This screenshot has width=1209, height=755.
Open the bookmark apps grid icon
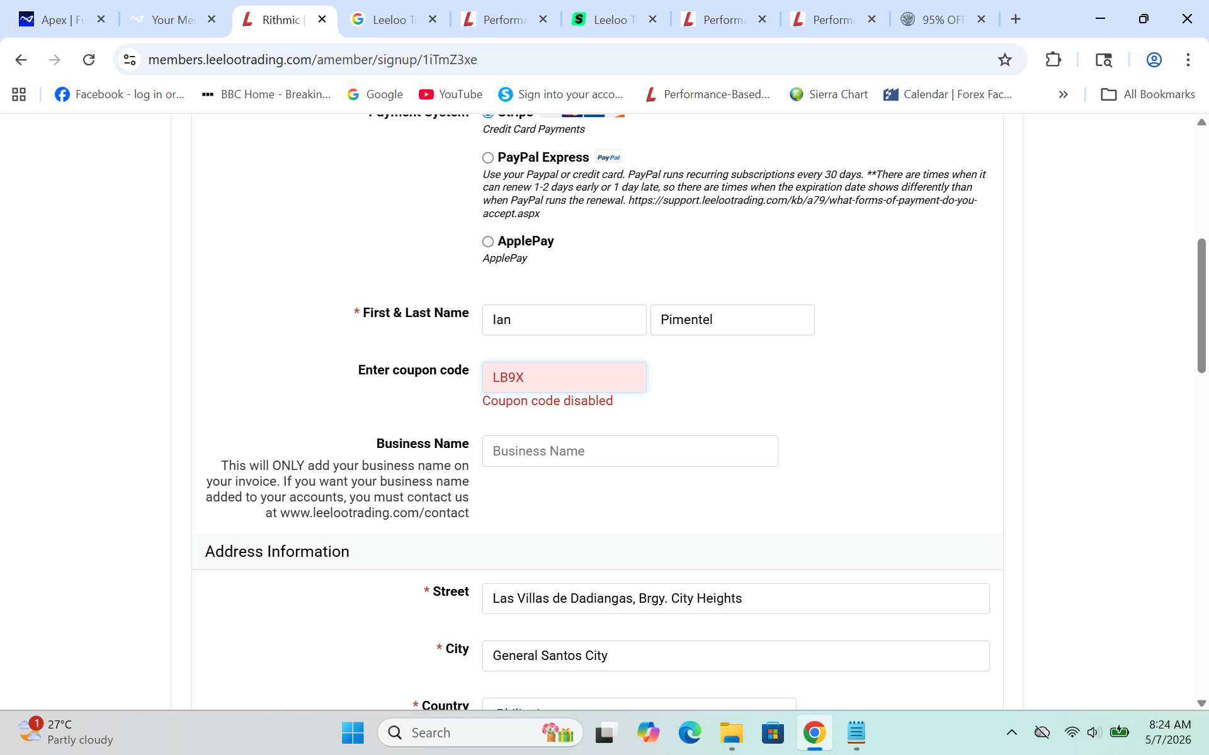click(19, 94)
